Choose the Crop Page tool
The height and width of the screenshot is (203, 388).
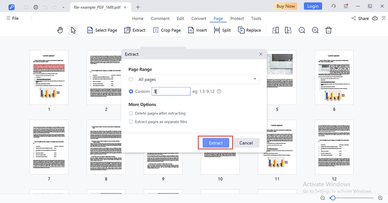coord(167,30)
